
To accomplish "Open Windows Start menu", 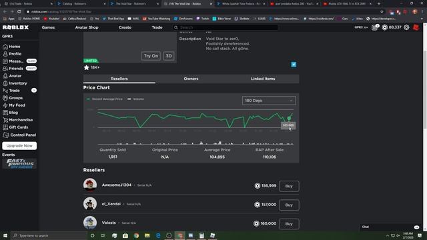I will coord(5,235).
